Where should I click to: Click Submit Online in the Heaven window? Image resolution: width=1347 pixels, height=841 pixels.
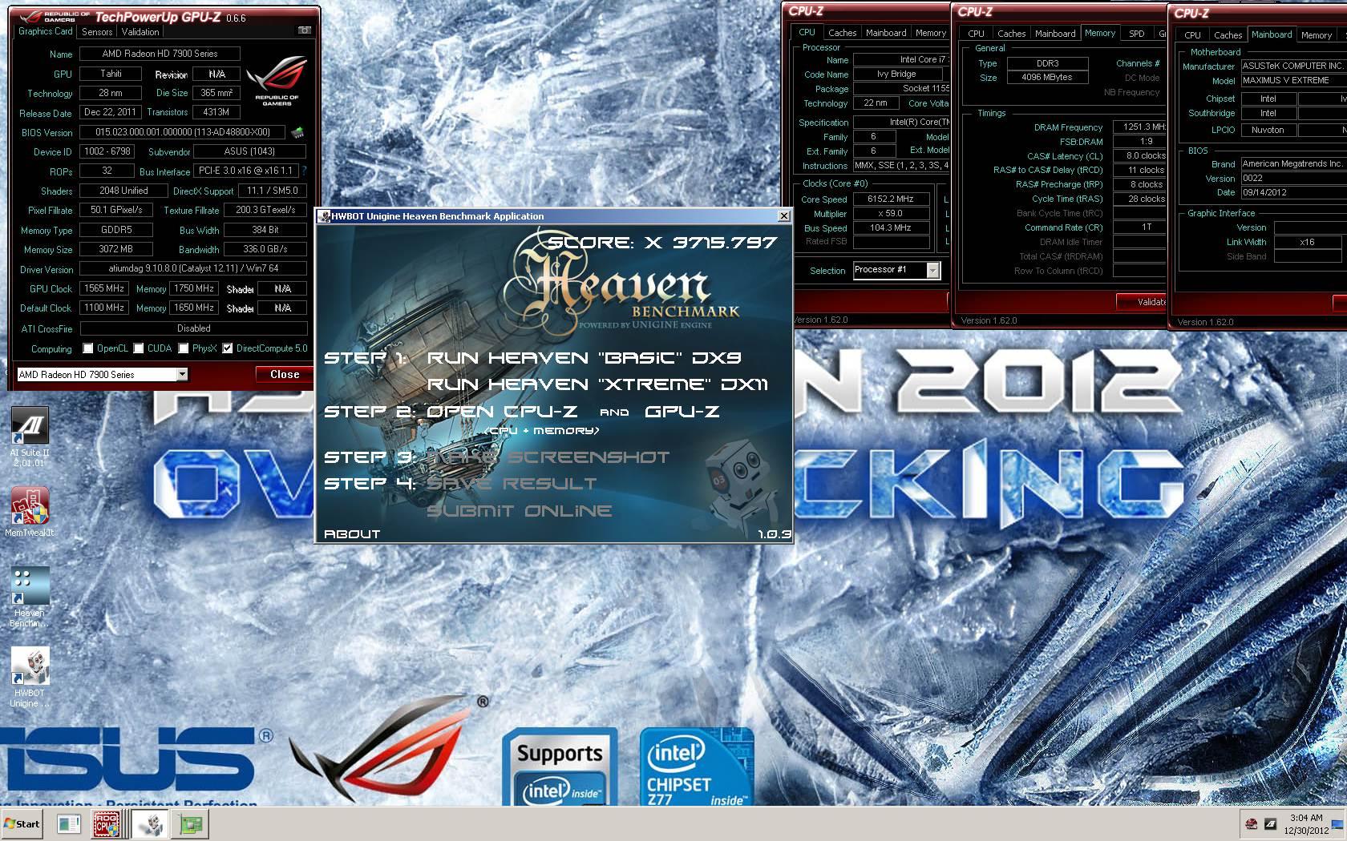520,511
